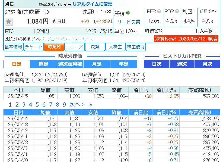Select 週足 time series view
223x162 pixels.
click(x=43, y=64)
